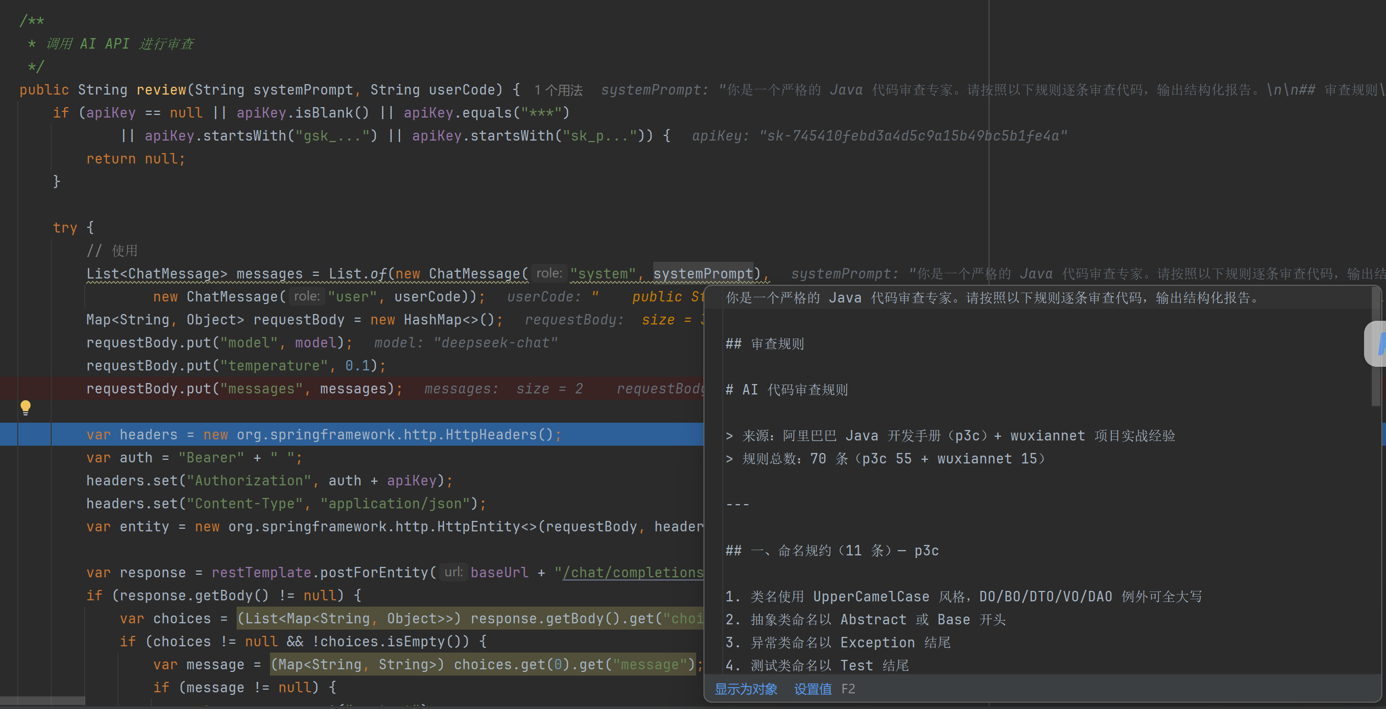
Task: Click the '// 使用' comment
Action: tap(112, 250)
